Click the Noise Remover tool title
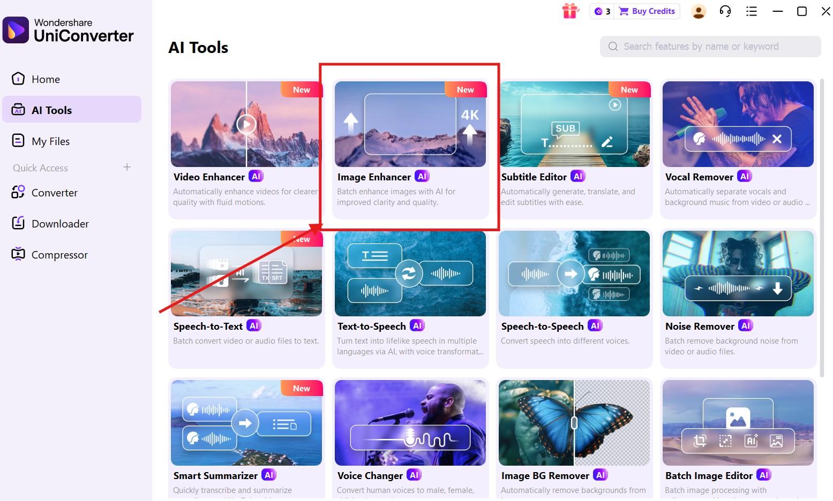833x501 pixels. coord(700,326)
